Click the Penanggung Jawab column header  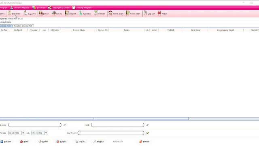click(x=226, y=30)
